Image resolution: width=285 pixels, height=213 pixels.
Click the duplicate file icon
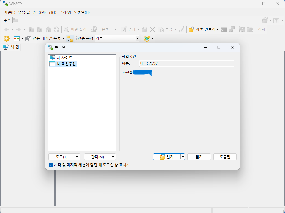(144, 29)
